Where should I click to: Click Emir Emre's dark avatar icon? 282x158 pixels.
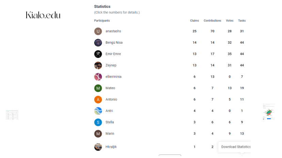pos(98,54)
